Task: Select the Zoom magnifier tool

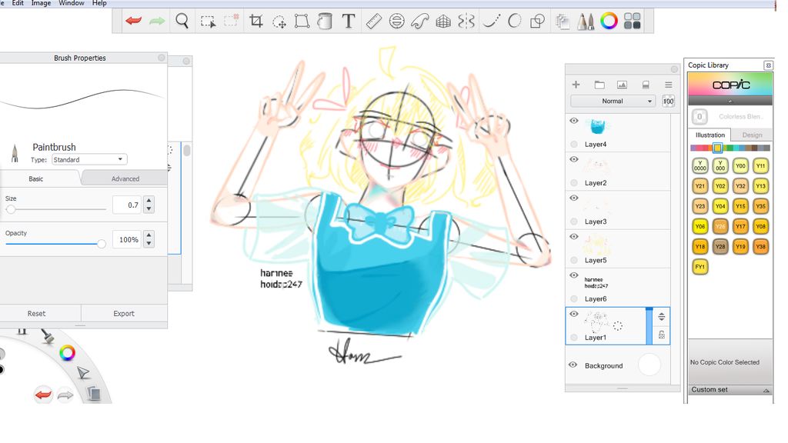Action: [x=182, y=21]
